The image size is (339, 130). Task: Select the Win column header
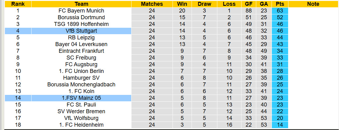182,4
